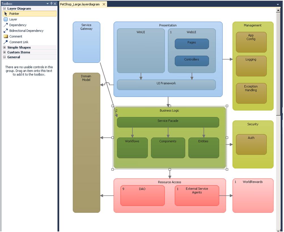Image resolution: width=284 pixels, height=232 pixels.
Task: Select the Logging layer
Action: click(251, 66)
